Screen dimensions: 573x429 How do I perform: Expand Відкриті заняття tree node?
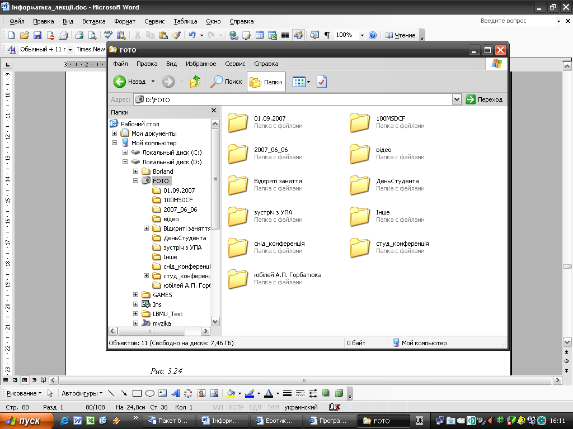pyautogui.click(x=146, y=228)
